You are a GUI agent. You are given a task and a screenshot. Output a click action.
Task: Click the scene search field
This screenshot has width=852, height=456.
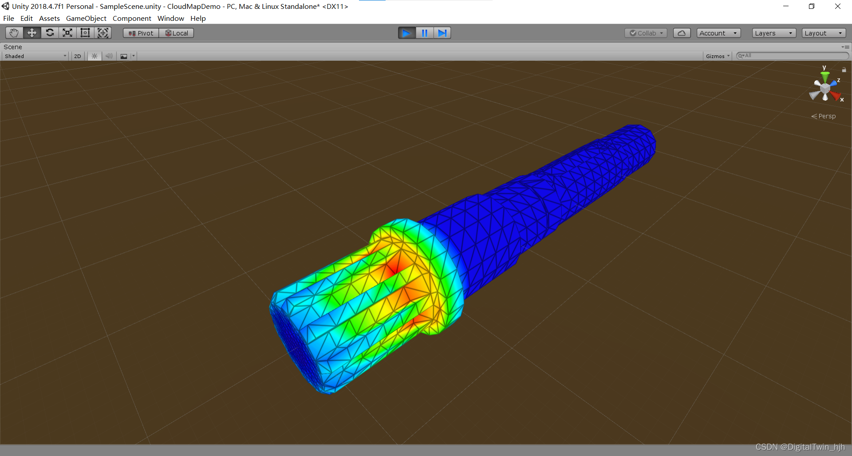[x=792, y=56]
